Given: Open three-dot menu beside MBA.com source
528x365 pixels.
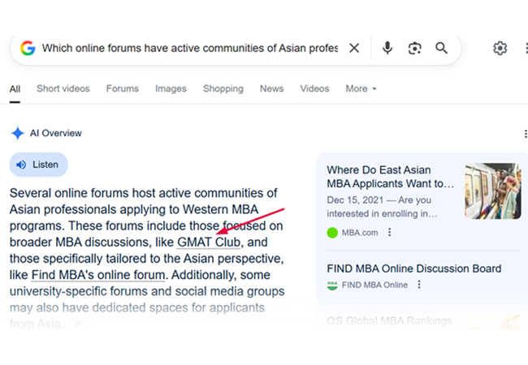Looking at the screenshot, I should tap(390, 233).
